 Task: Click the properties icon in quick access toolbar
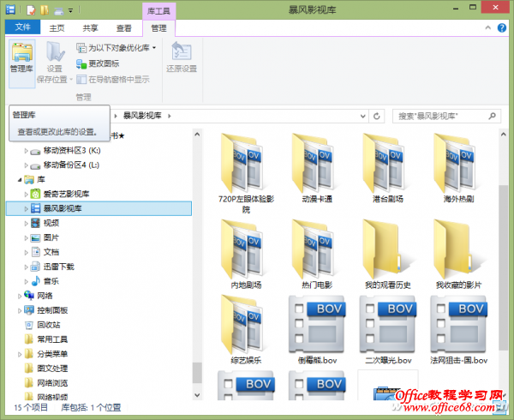31,9
